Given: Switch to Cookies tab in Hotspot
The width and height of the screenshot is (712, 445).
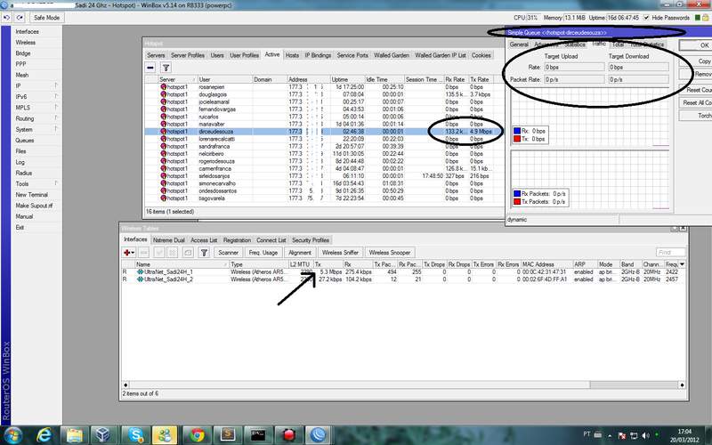Looking at the screenshot, I should 481,55.
